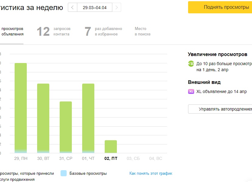Select the 31, СР bar

click(66, 127)
